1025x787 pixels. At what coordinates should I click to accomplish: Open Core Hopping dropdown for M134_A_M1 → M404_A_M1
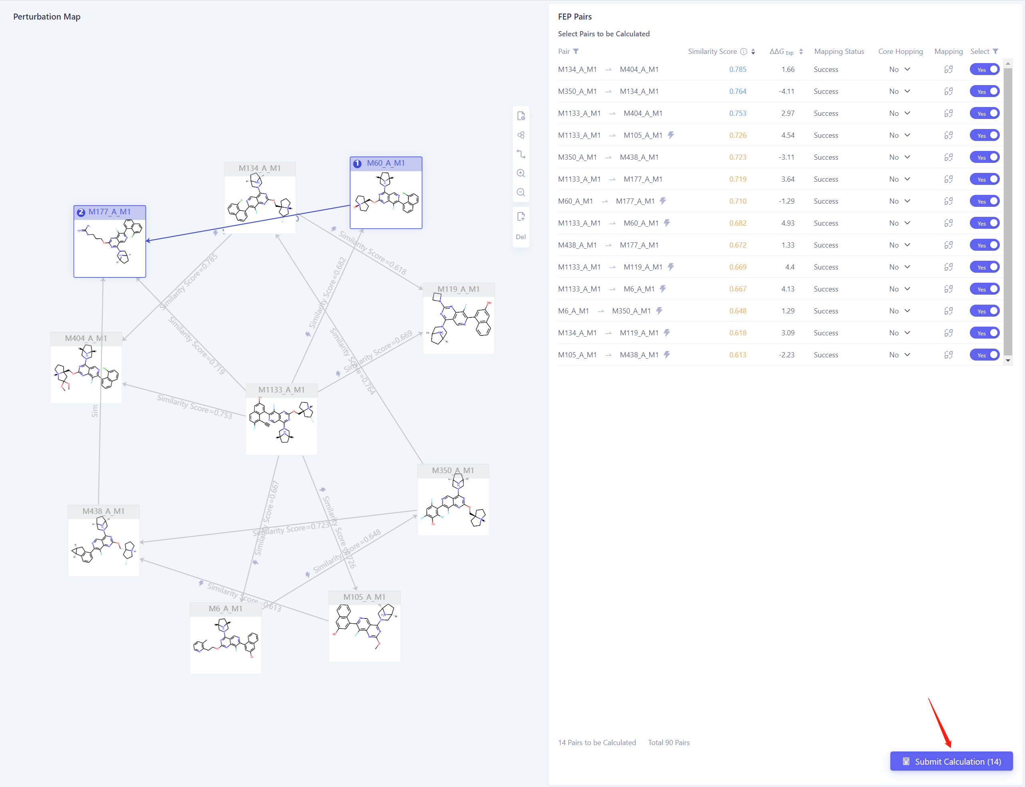(x=900, y=70)
